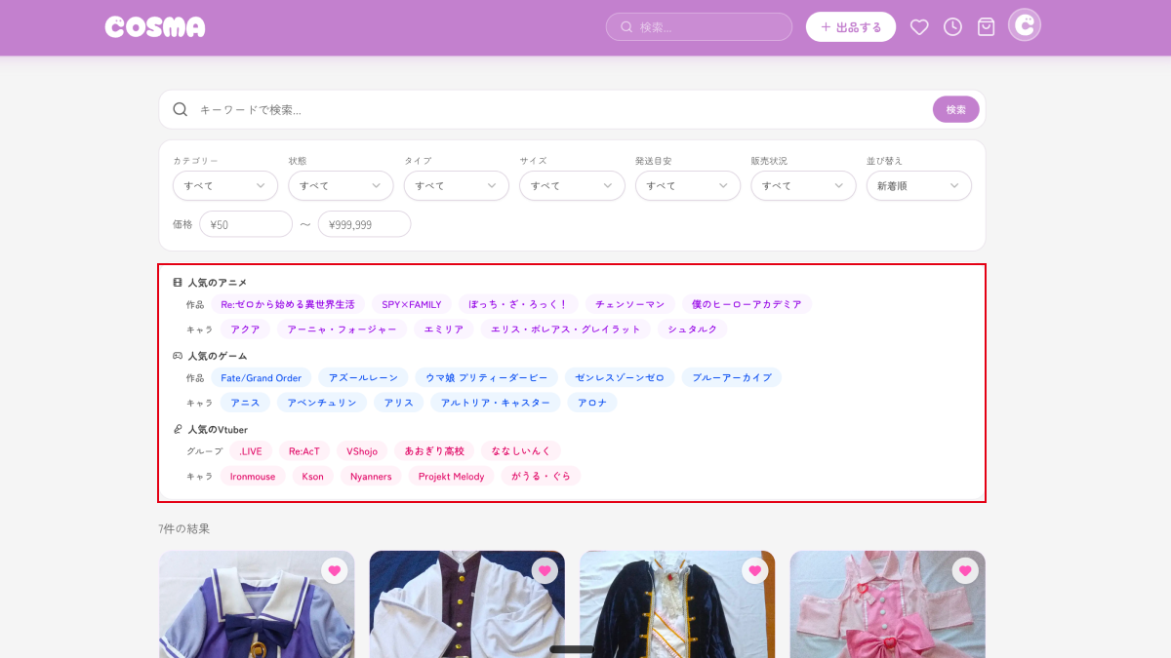
Task: Click the gamepad icon next to 人気のゲーム
Action: click(177, 355)
